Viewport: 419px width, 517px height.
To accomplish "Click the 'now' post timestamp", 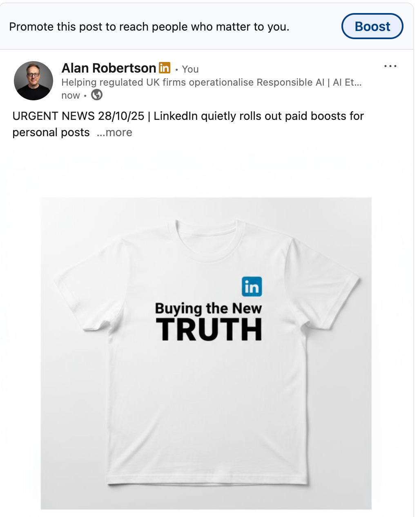I will pyautogui.click(x=71, y=95).
